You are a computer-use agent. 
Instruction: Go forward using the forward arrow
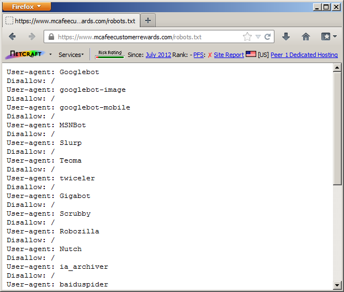coord(32,36)
